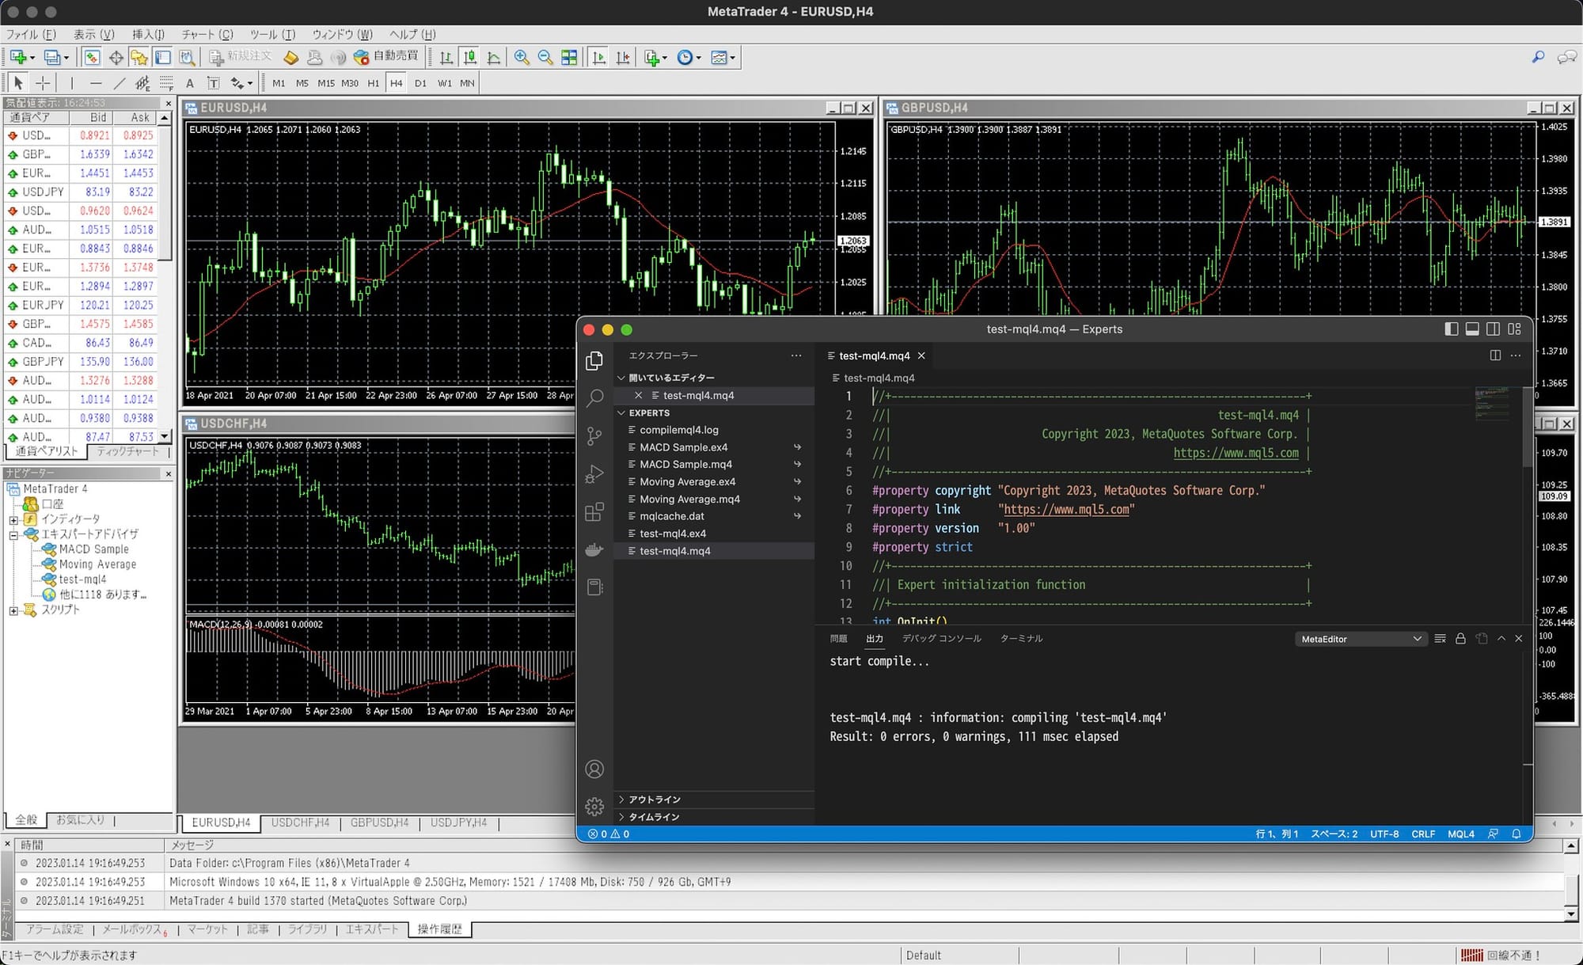Open VS Code Run and Debug icon

tap(594, 473)
